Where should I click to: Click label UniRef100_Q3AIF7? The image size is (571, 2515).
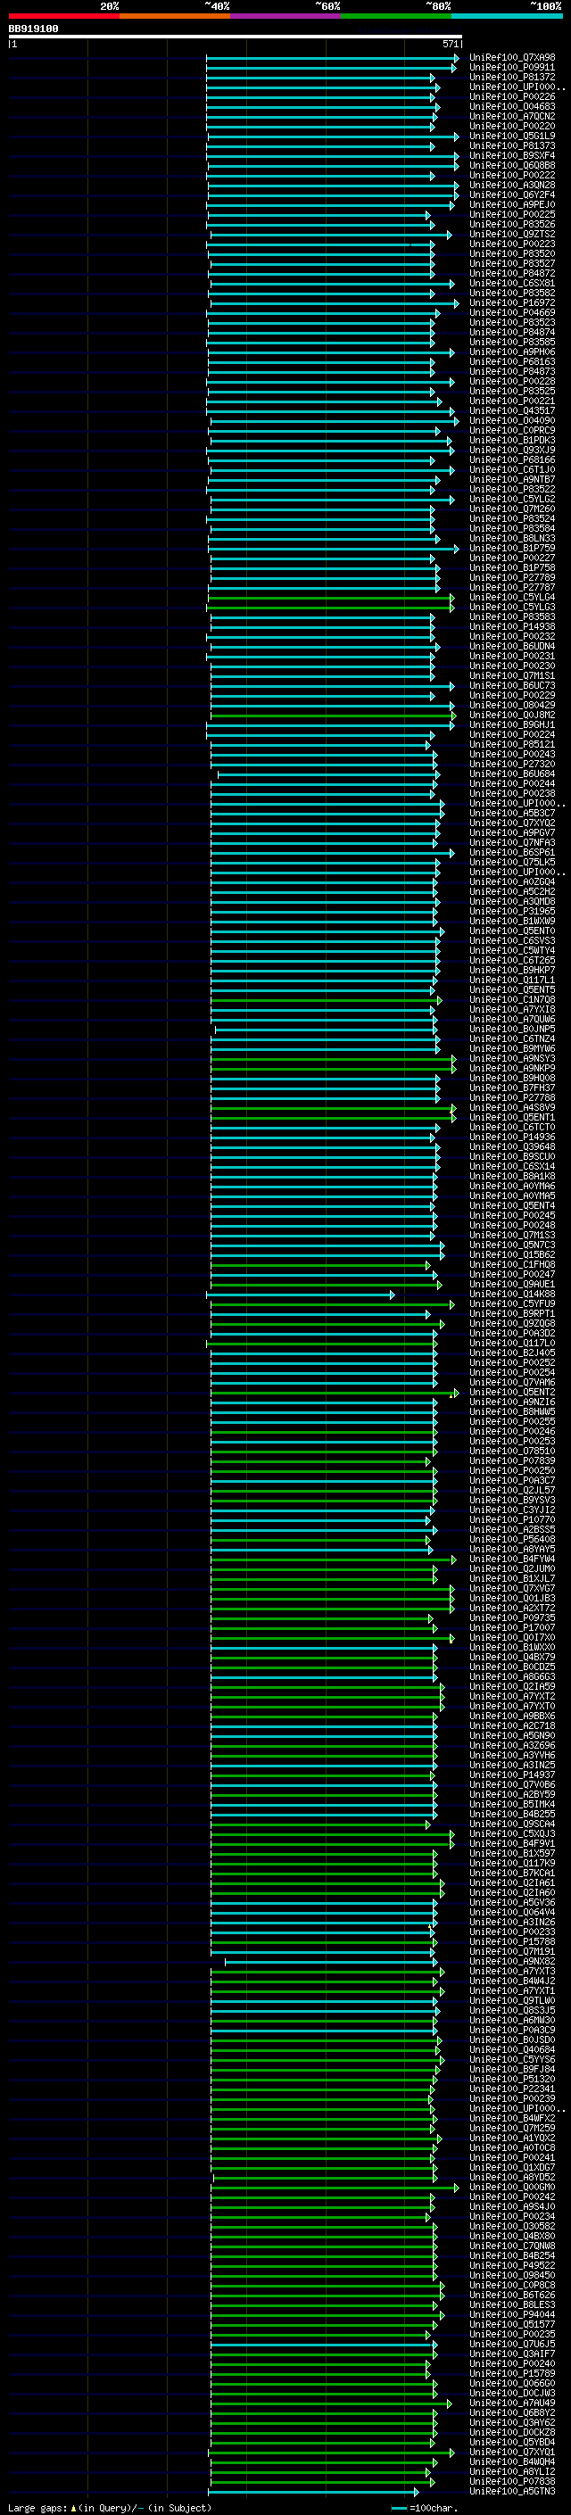(x=512, y=2354)
